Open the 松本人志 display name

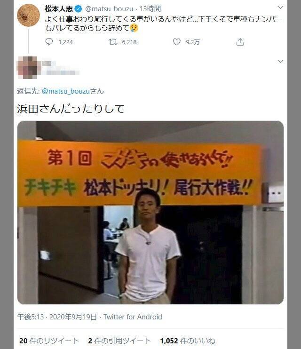[x=59, y=9]
